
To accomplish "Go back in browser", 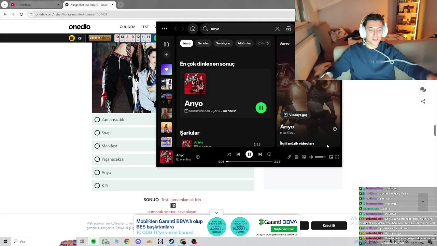I will pos(5,14).
